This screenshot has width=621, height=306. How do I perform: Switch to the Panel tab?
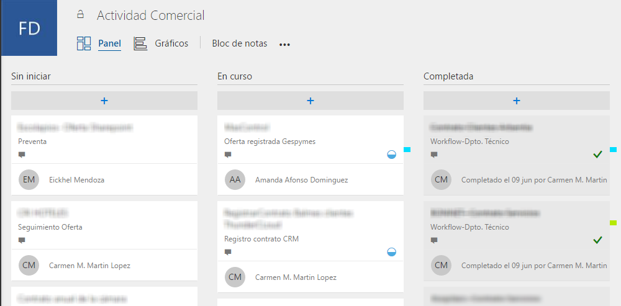coord(109,43)
